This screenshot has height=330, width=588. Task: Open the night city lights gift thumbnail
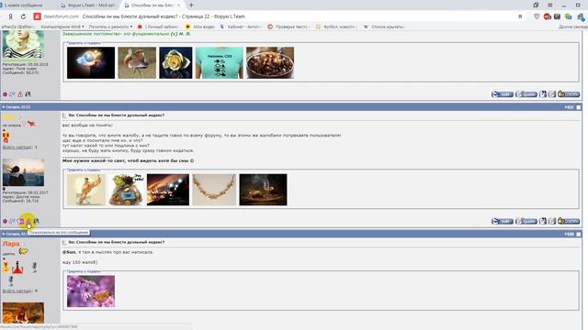coord(168,190)
